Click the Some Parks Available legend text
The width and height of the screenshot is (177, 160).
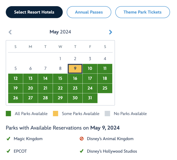pyautogui.click(x=81, y=114)
